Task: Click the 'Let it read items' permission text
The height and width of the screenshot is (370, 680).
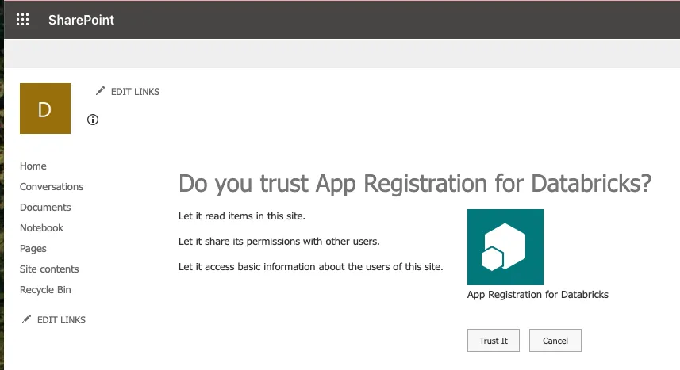Action: point(241,216)
